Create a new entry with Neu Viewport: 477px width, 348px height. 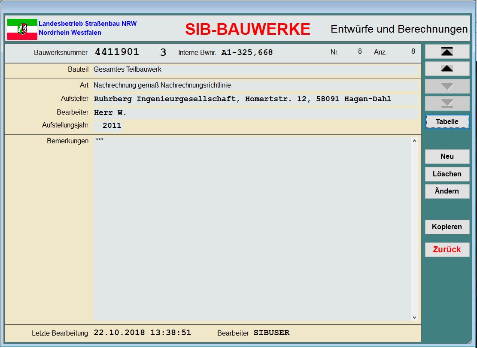point(447,157)
